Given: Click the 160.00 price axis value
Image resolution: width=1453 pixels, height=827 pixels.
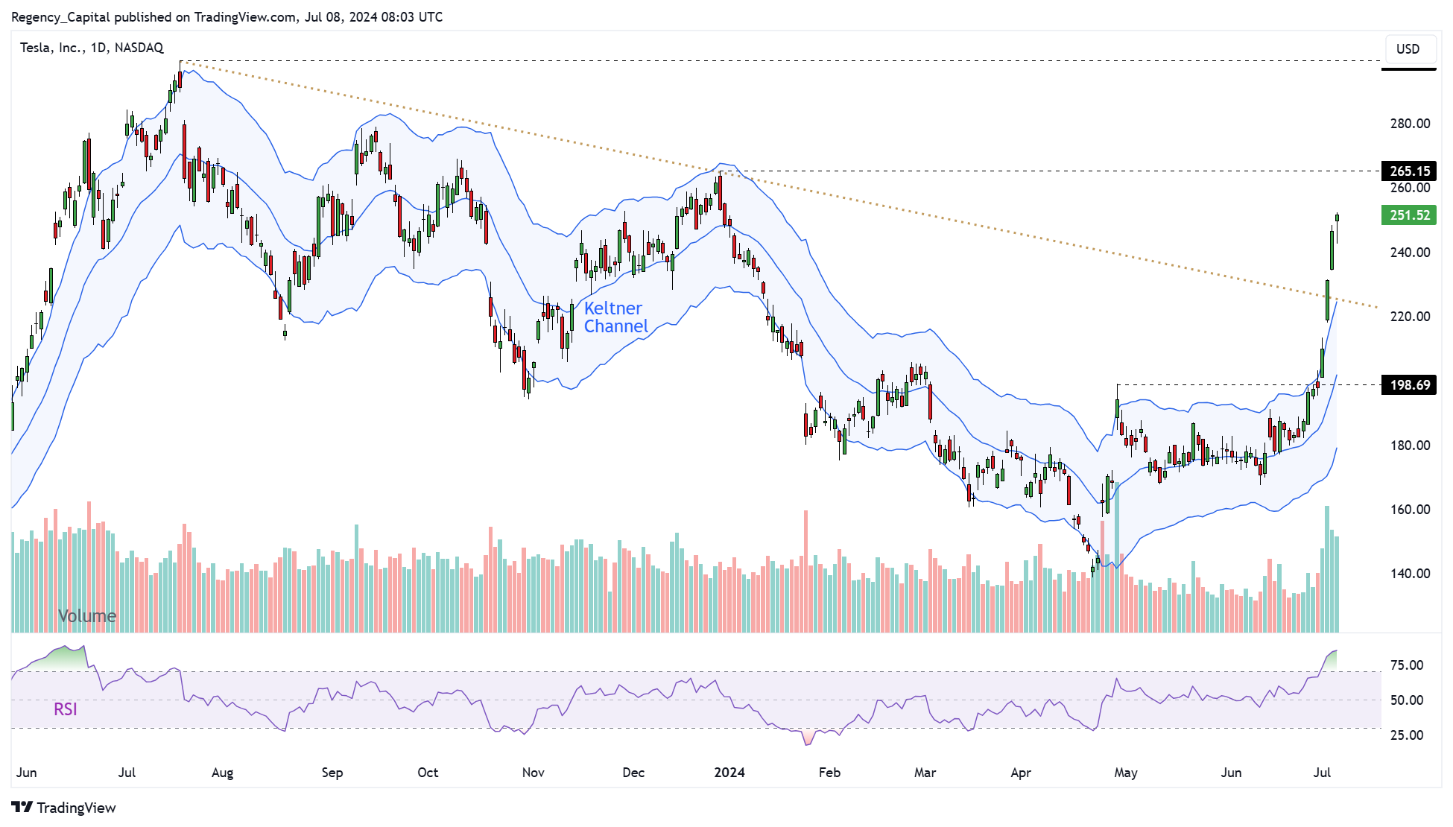Looking at the screenshot, I should 1410,510.
